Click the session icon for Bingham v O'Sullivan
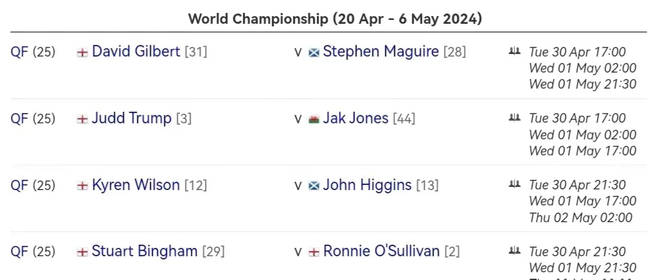Viewport: 647px width, 280px height. pyautogui.click(x=514, y=250)
